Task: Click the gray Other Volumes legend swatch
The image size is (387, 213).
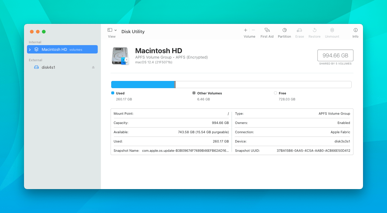Action: [x=194, y=93]
